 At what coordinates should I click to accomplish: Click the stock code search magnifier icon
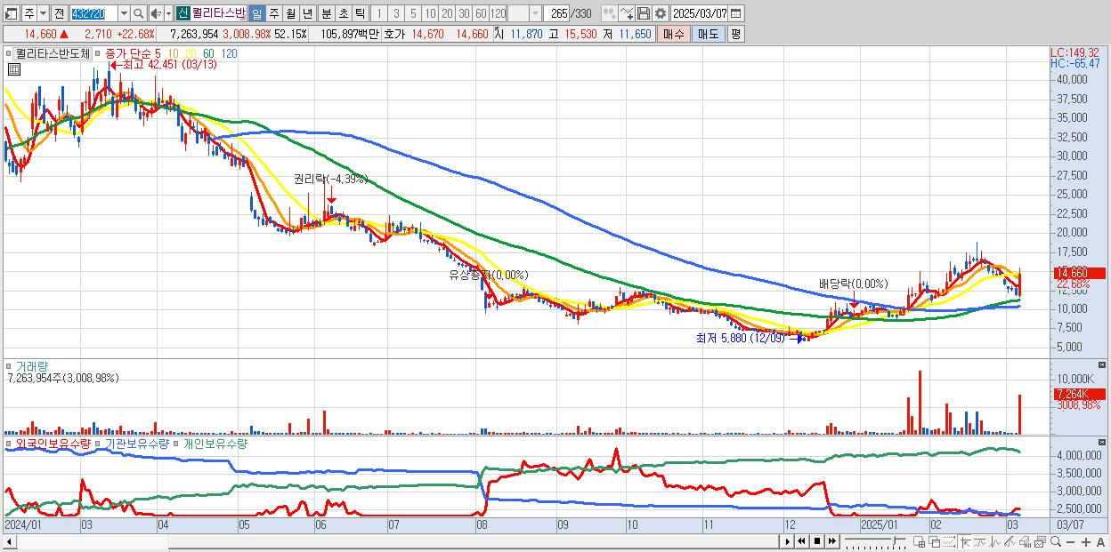pos(138,13)
